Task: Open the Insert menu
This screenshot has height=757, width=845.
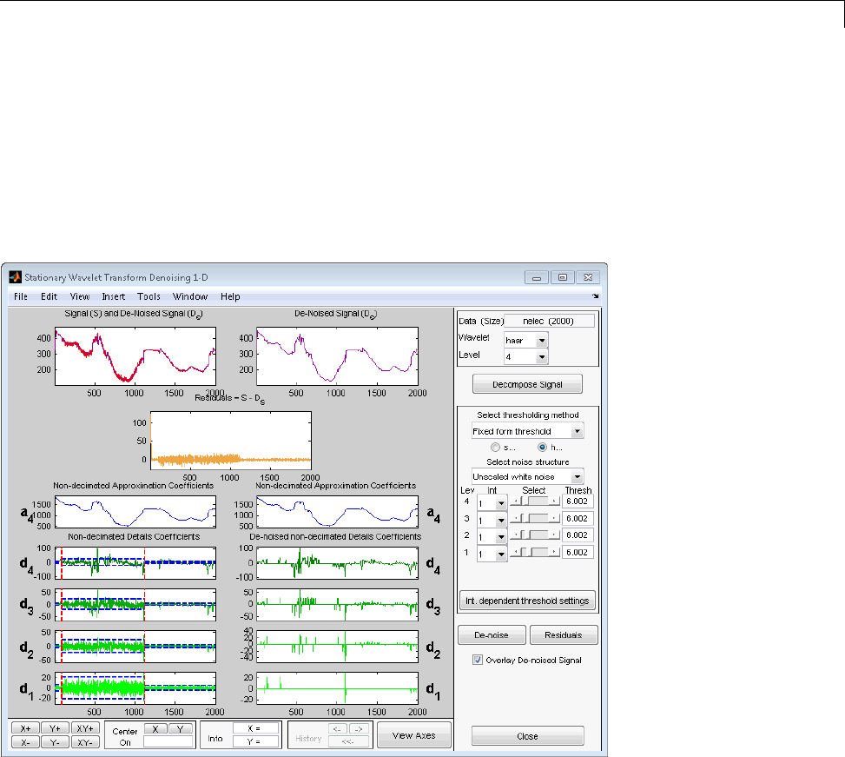Action: [113, 296]
